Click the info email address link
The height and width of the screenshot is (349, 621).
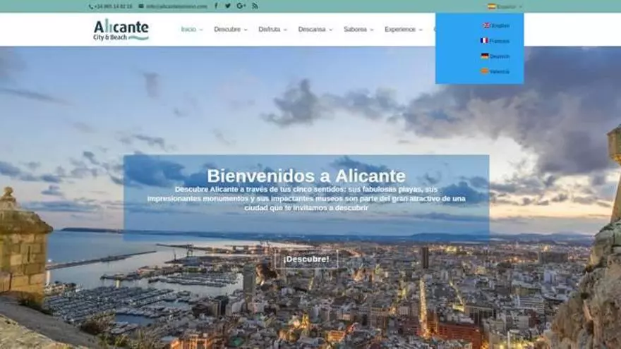[x=176, y=6]
